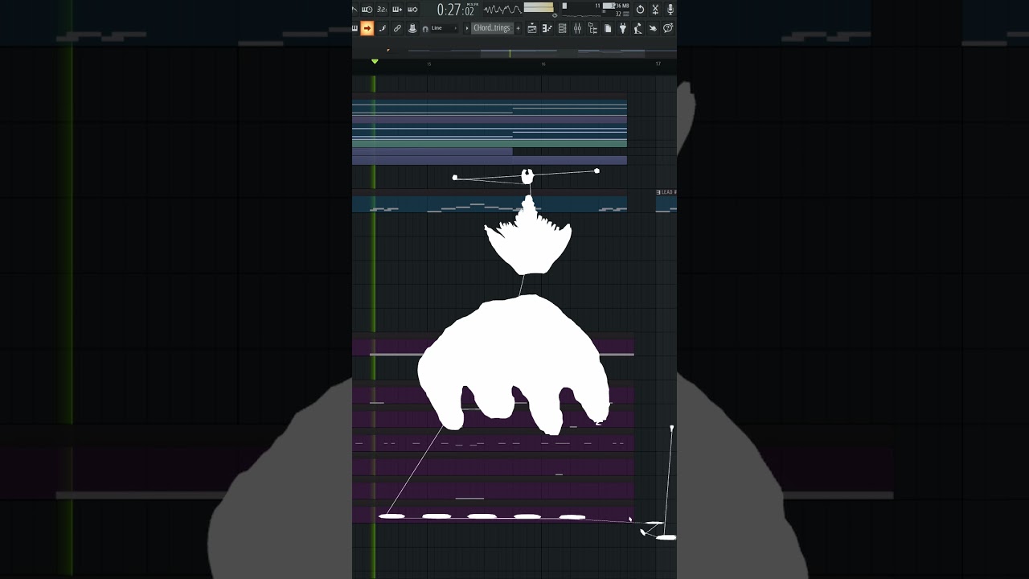Image resolution: width=1029 pixels, height=579 pixels.
Task: Open the project files picker icon
Action: click(x=608, y=28)
